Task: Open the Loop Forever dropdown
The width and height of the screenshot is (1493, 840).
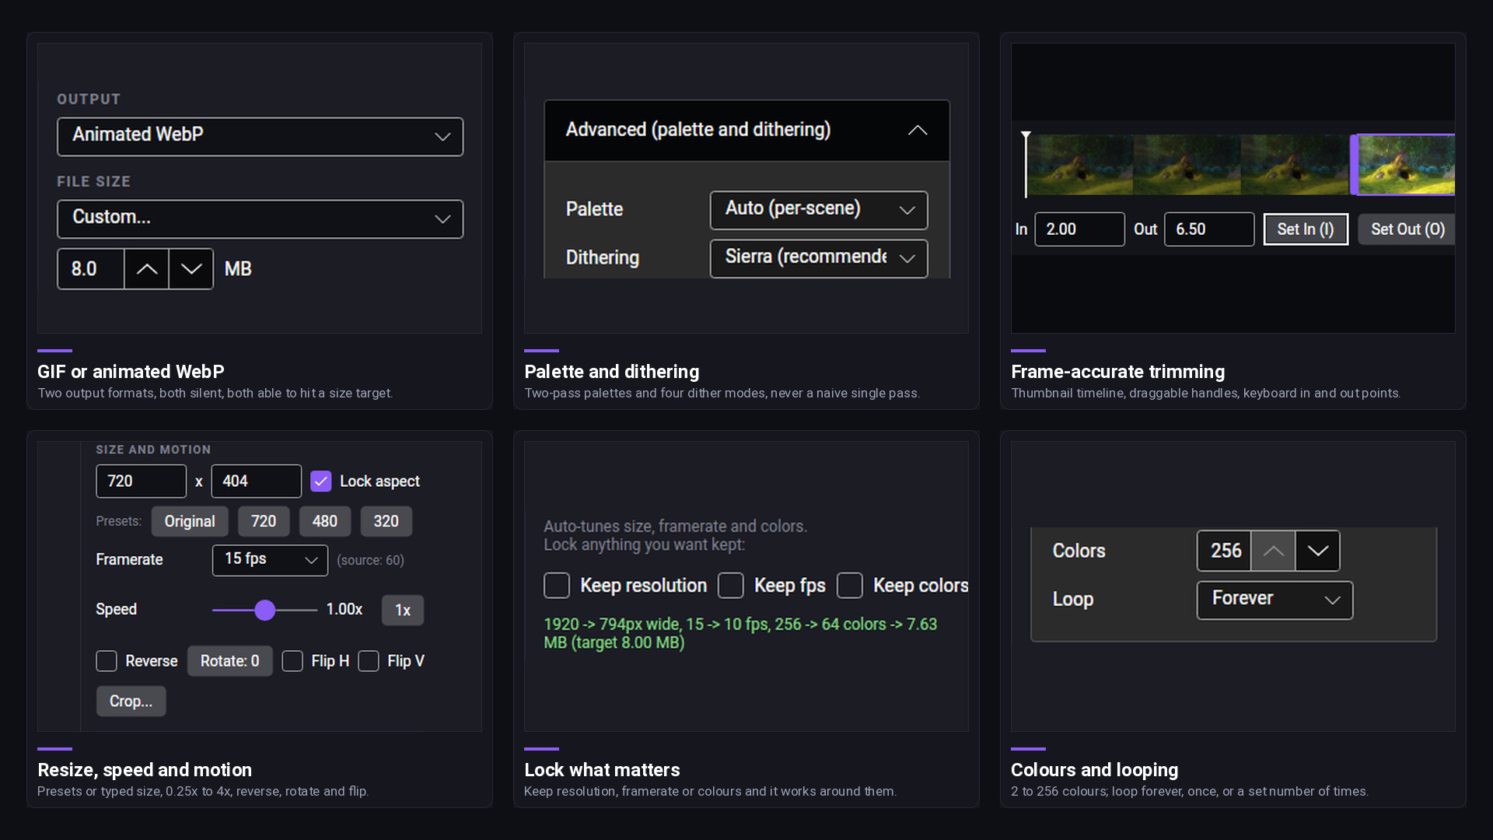Action: [x=1274, y=600]
